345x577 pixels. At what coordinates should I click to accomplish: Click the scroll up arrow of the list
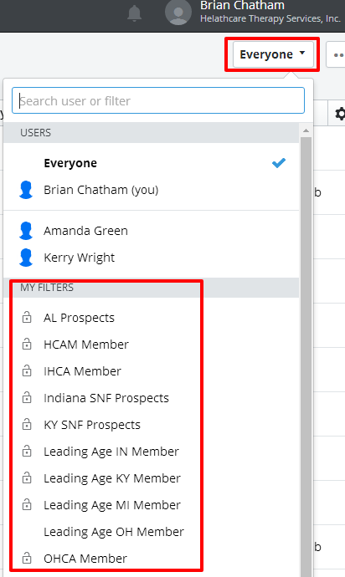coord(306,130)
